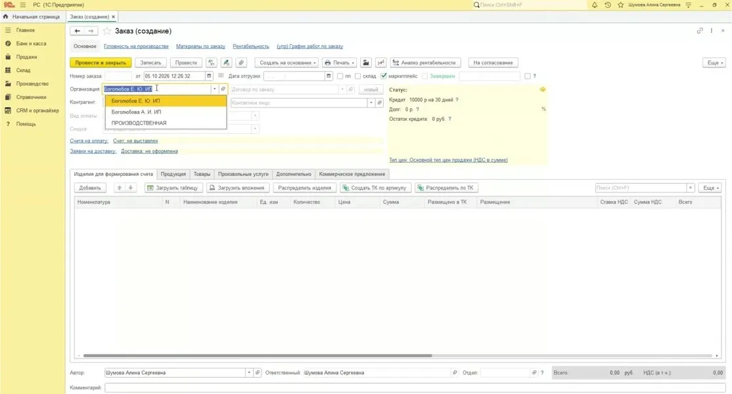Switch to the Продукция tab
732x394 pixels.
[173, 174]
